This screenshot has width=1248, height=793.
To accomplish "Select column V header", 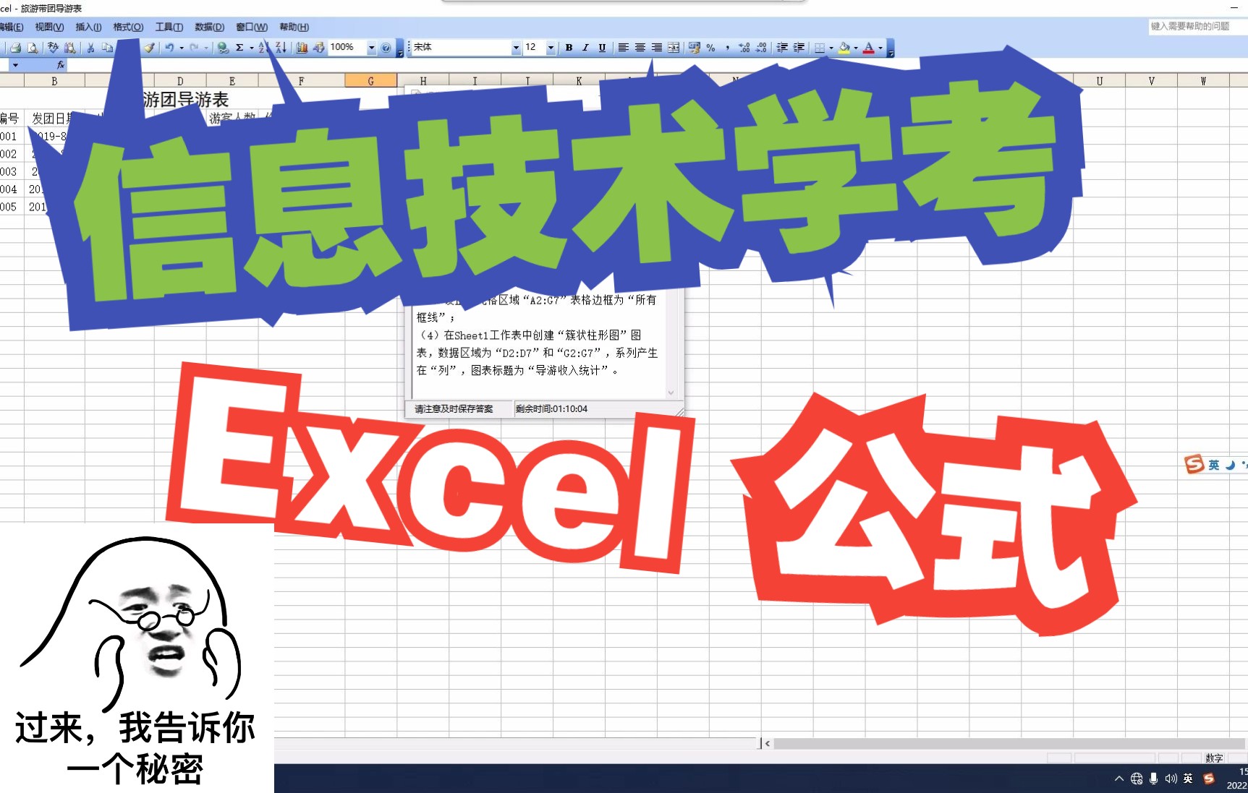I will [1151, 81].
